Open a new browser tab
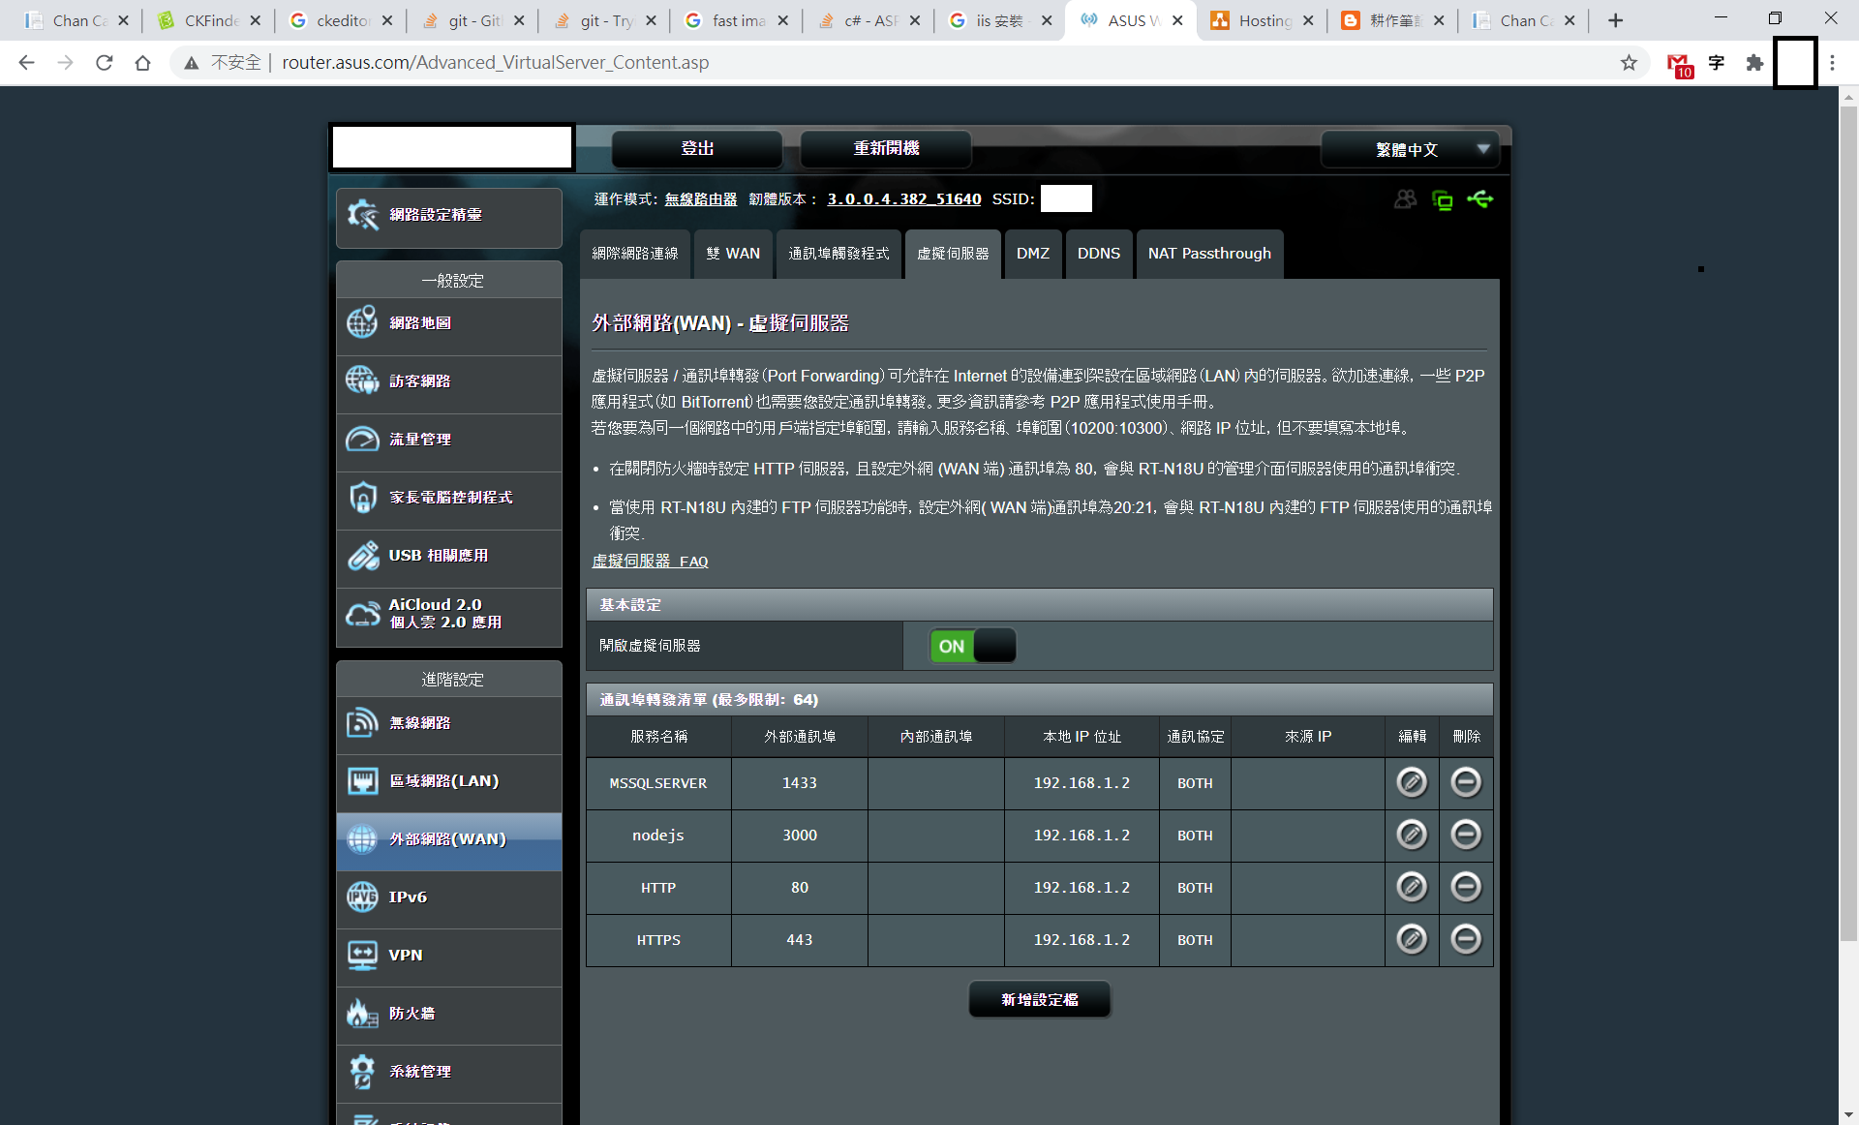1859x1125 pixels. [1615, 20]
